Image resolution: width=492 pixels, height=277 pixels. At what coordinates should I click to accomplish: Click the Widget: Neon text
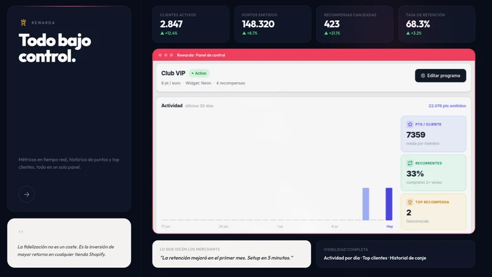[198, 83]
